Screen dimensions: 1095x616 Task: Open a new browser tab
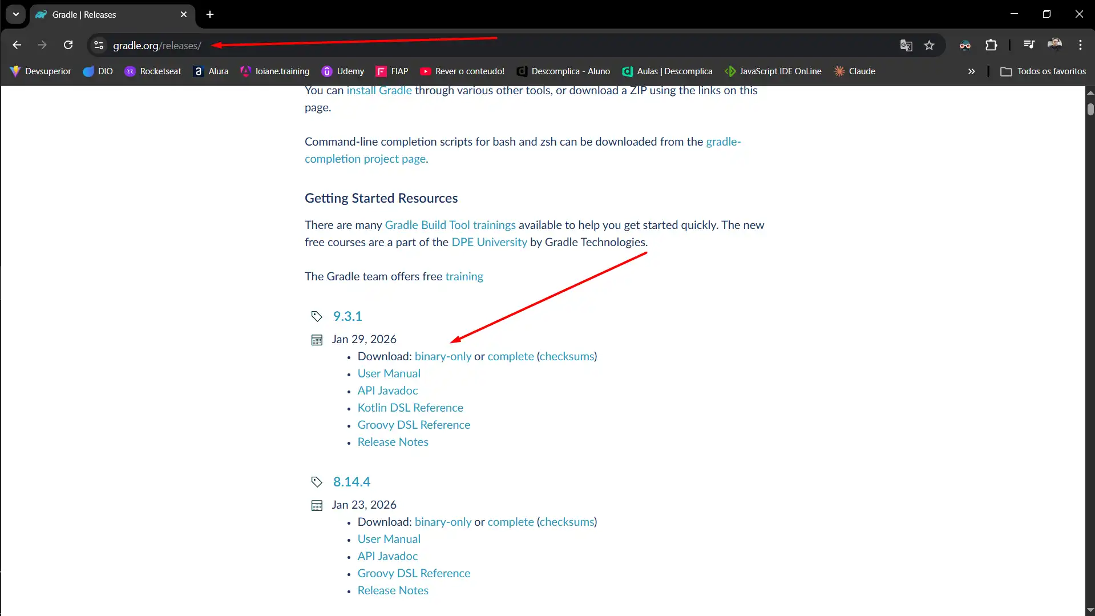tap(210, 14)
